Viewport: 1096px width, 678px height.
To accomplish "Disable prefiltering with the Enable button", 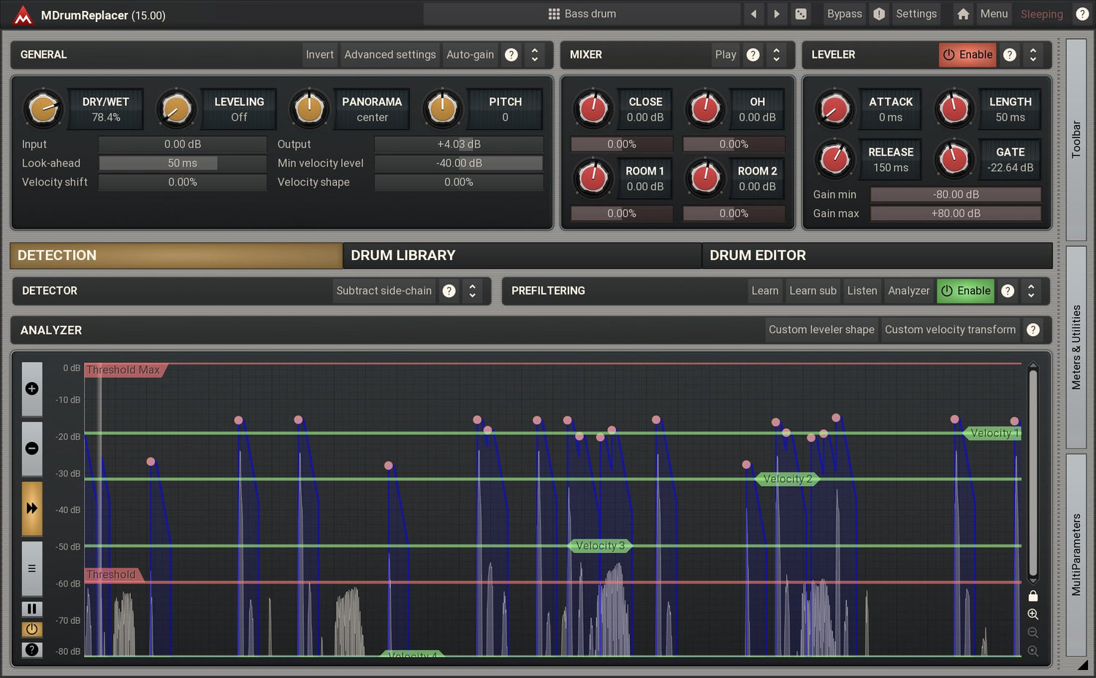I will click(x=965, y=291).
